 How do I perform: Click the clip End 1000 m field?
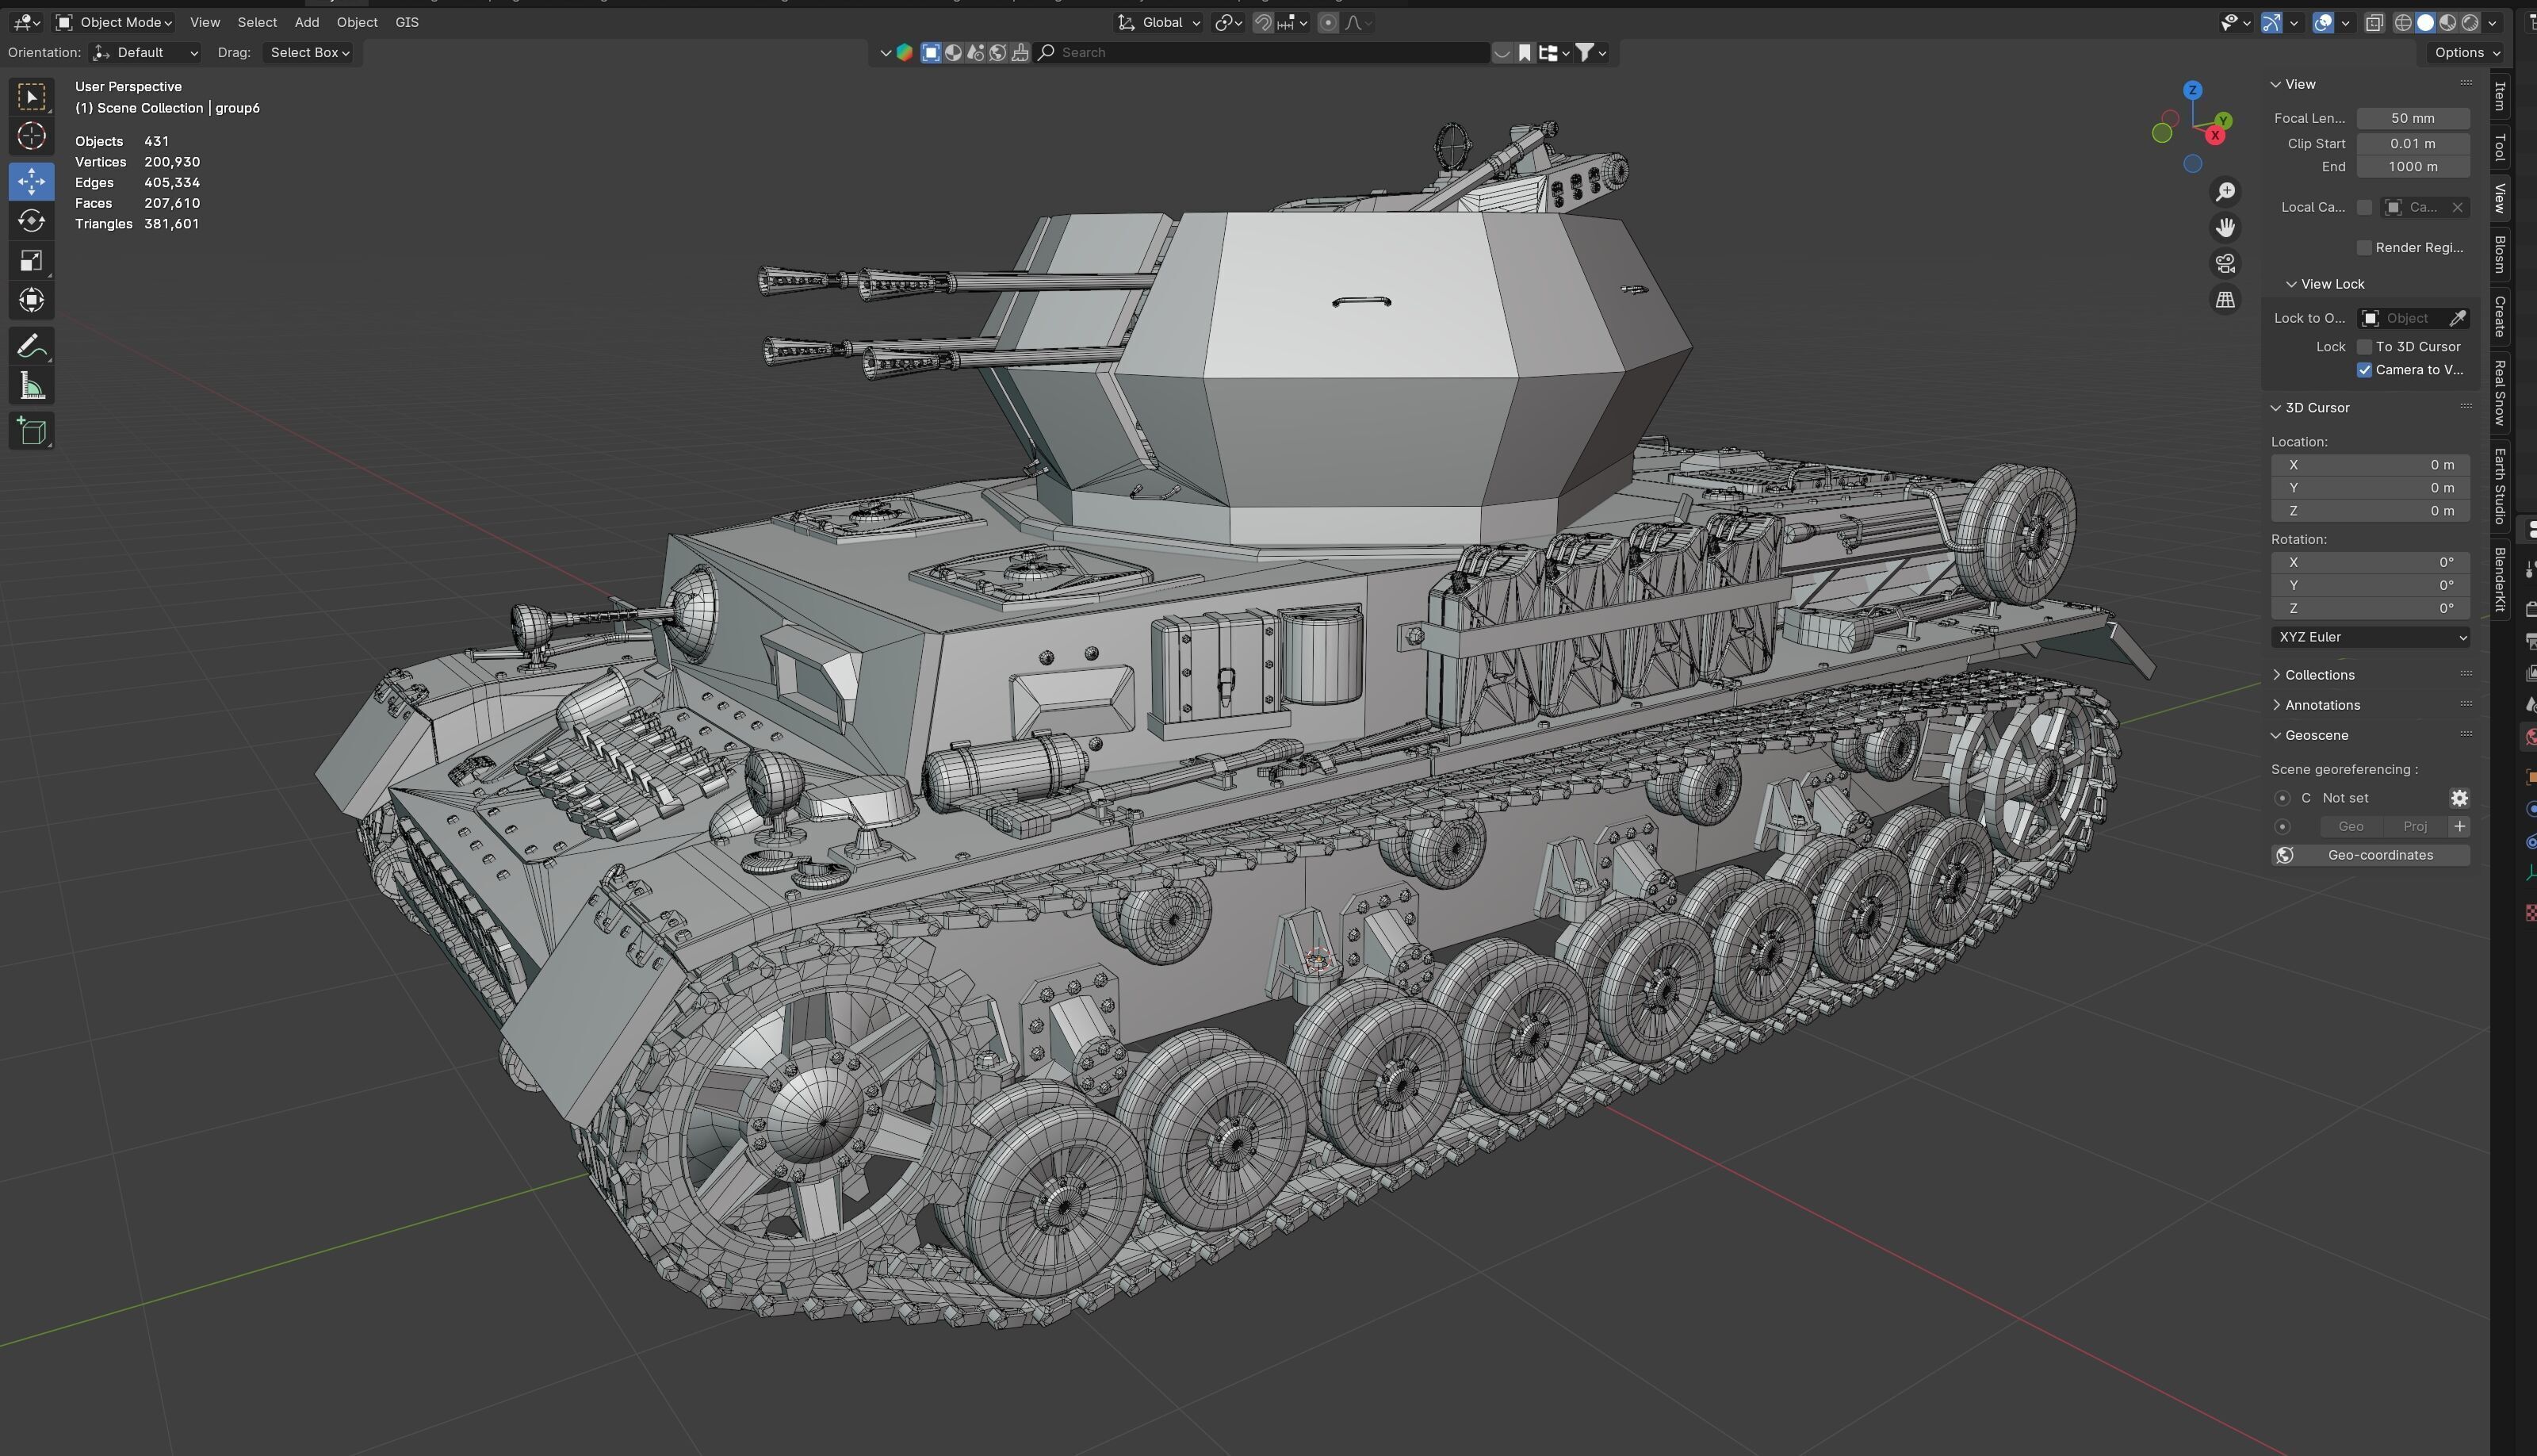(2413, 167)
